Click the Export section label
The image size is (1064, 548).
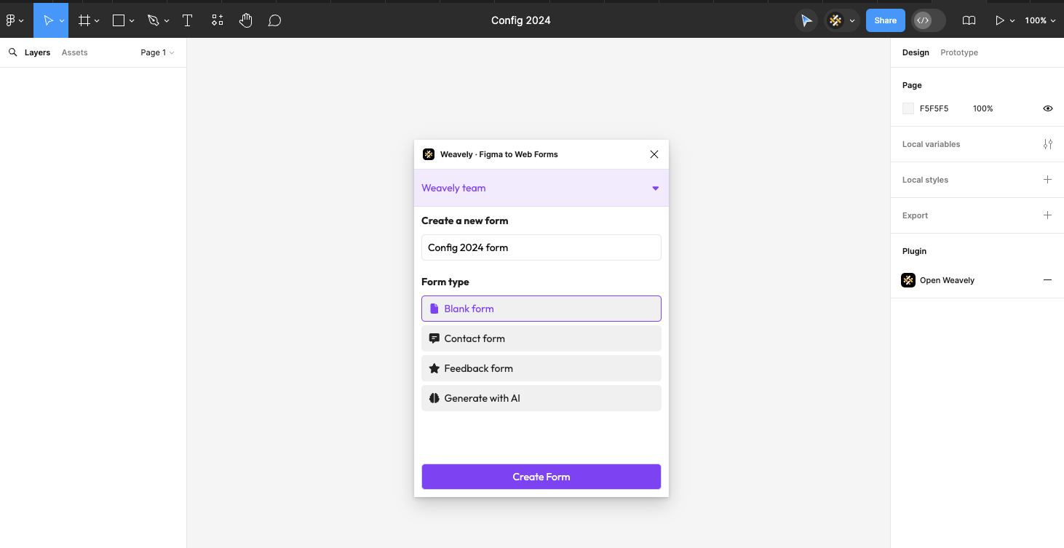pos(915,215)
